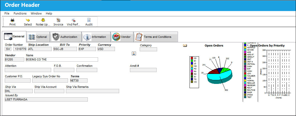
Task: Click the Priority field showing EXP
Action: (87, 49)
